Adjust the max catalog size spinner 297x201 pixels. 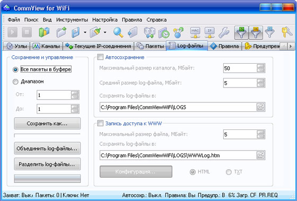[x=260, y=68]
